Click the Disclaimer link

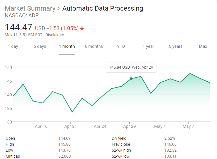pos(55,35)
